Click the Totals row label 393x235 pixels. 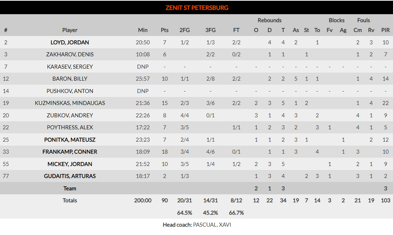click(70, 200)
